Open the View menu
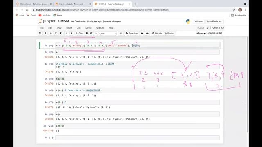This screenshot has height=147, width=262. click(x=59, y=28)
